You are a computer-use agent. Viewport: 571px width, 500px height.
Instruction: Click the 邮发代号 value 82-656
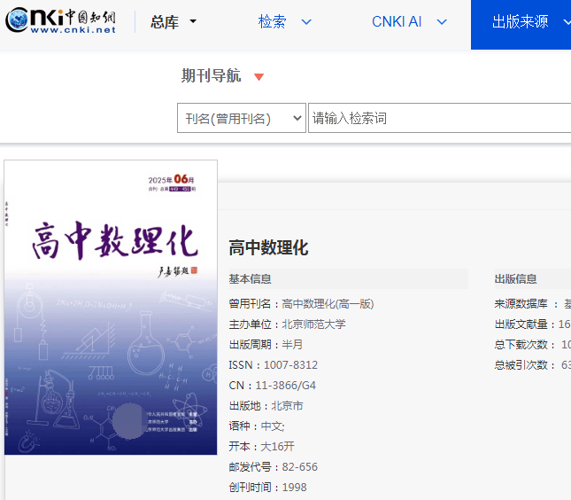[x=299, y=467]
